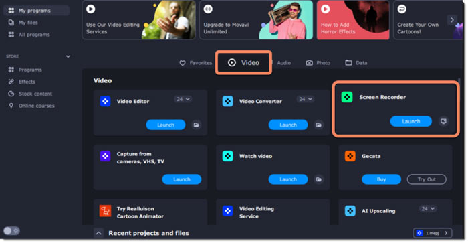Screen dimensions: 468x243
Task: Click the Video Editor app icon
Action: [x=105, y=101]
